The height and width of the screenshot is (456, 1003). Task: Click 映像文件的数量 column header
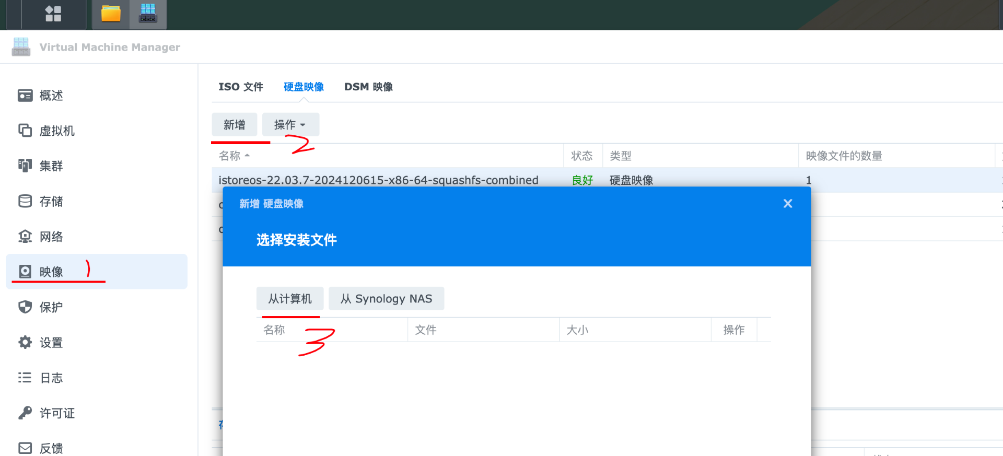pos(896,156)
